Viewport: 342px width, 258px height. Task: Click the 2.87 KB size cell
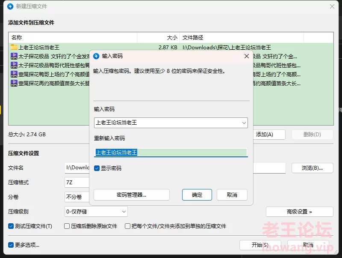[168, 48]
